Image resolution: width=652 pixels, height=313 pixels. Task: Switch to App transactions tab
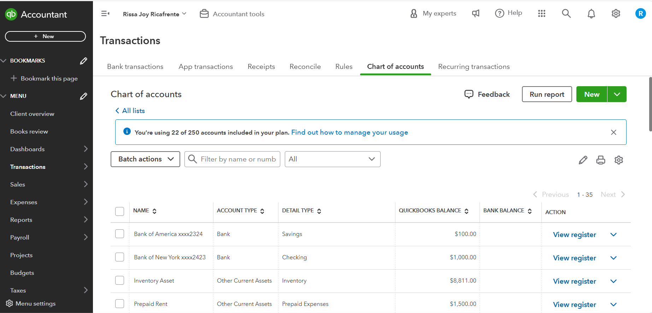tap(206, 66)
